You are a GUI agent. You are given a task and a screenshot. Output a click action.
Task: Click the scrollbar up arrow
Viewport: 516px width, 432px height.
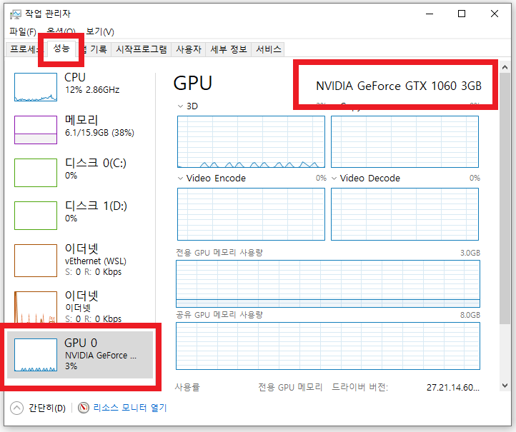[x=505, y=67]
